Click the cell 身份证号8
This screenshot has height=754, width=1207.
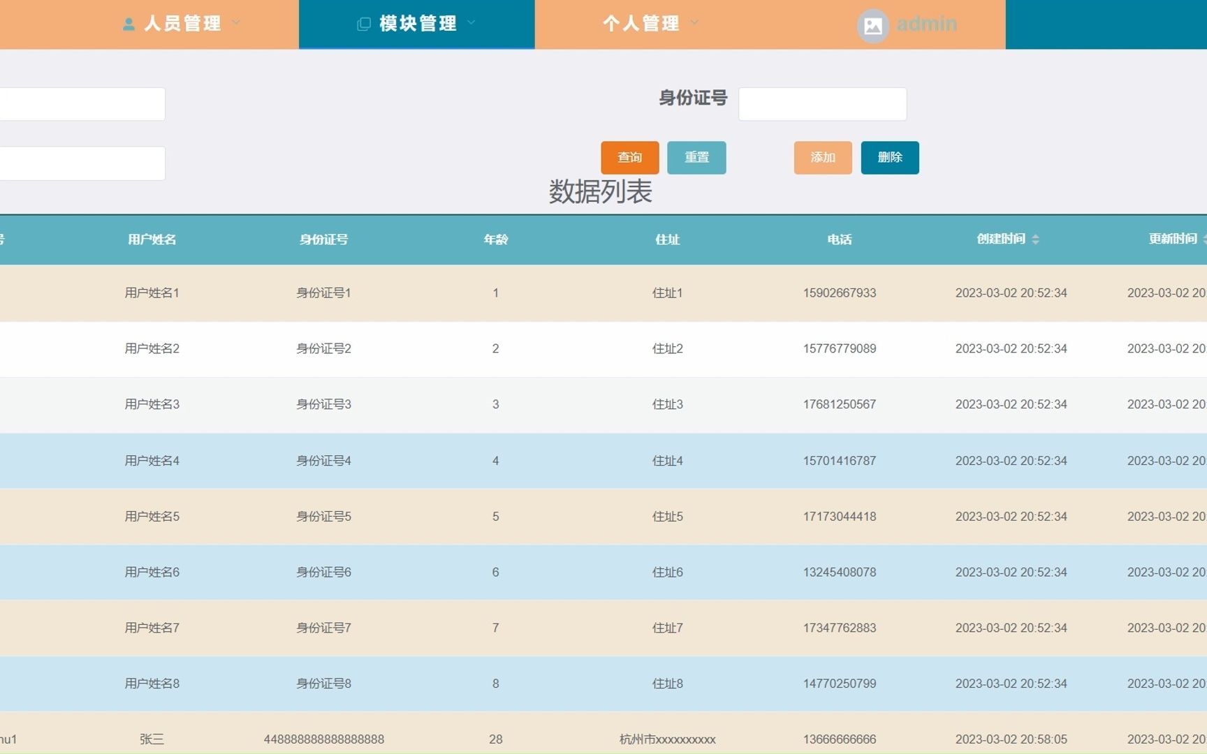tap(324, 684)
